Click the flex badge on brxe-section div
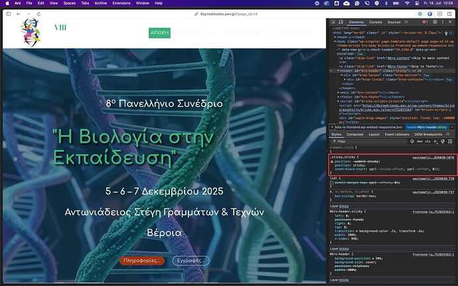458x286 pixels. tap(426, 76)
